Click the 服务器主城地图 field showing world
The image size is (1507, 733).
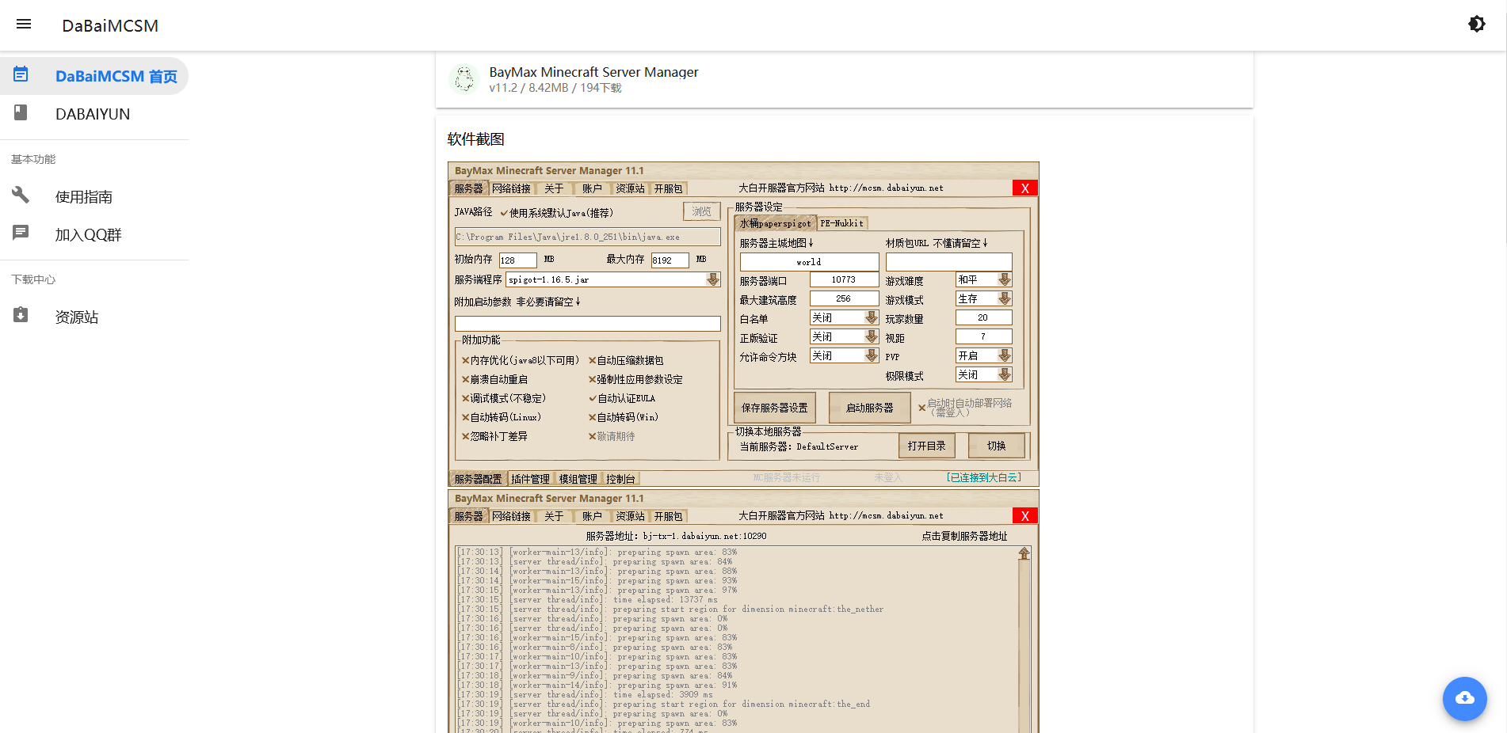click(809, 262)
